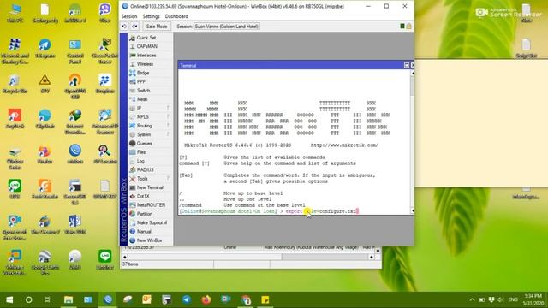The image size is (548, 308).
Task: Open Interfaces from the sidebar
Action: [146, 55]
